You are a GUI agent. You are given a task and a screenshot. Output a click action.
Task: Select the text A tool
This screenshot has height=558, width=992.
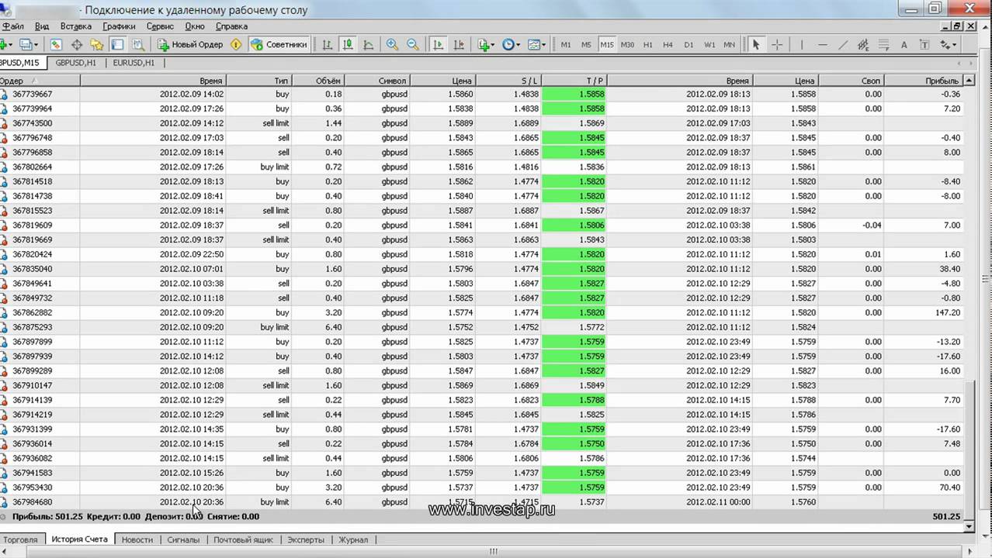[904, 44]
